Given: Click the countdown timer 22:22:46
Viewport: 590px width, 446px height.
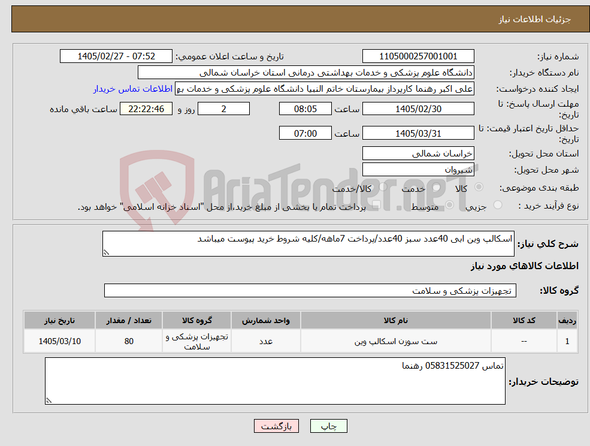Looking at the screenshot, I should tap(146, 109).
